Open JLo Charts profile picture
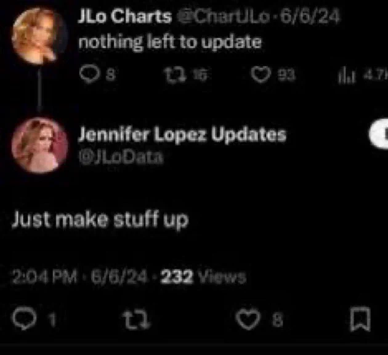The width and height of the screenshot is (388, 355). (39, 36)
